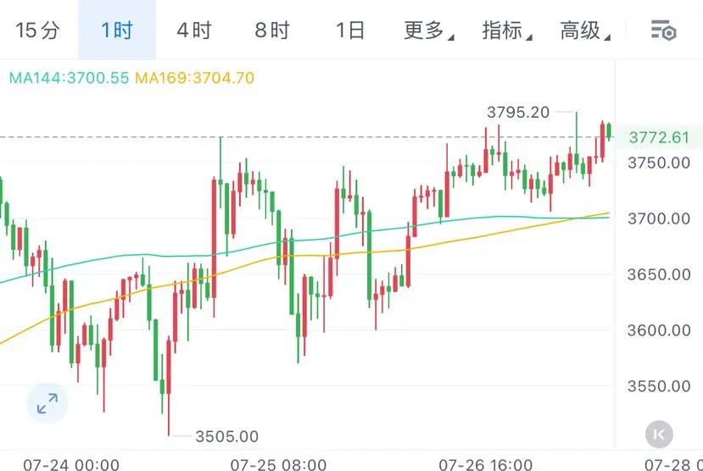Click the 3795.20 high price marker
Viewport: 703px width, 471px height.
coord(518,112)
